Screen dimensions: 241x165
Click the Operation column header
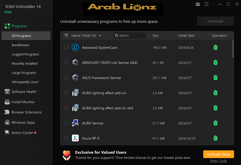tap(219, 35)
